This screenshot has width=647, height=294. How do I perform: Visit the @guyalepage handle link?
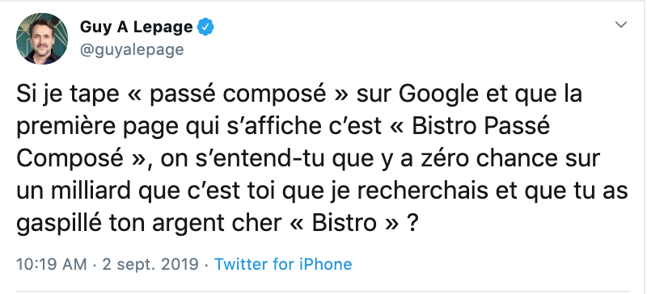pyautogui.click(x=132, y=49)
